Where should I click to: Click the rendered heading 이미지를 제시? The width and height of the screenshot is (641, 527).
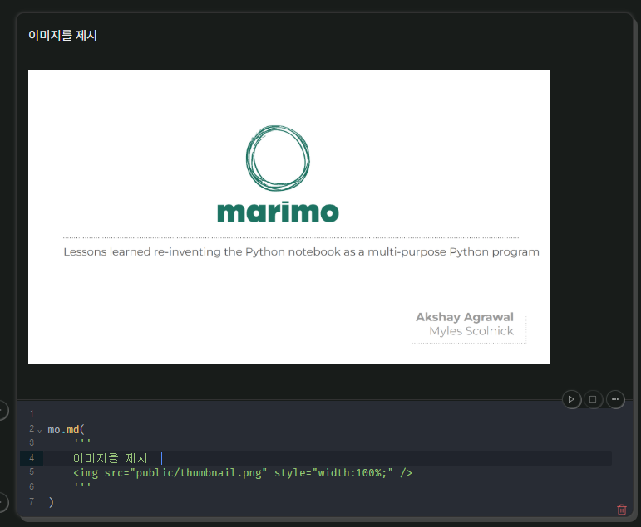[x=62, y=36]
